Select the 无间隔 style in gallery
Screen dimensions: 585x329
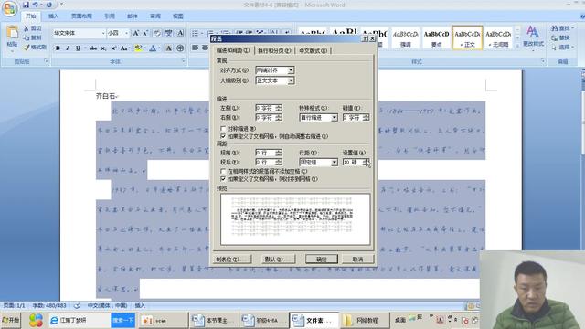coord(498,37)
